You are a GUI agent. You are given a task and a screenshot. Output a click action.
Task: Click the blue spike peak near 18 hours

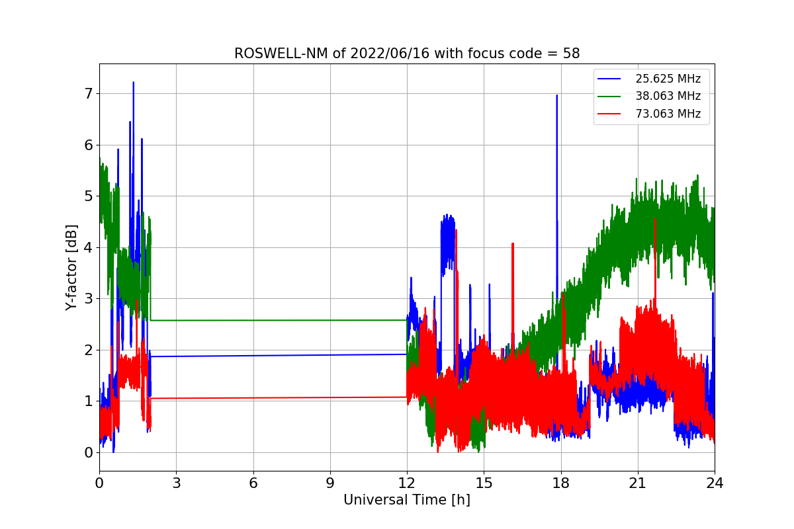click(x=556, y=96)
